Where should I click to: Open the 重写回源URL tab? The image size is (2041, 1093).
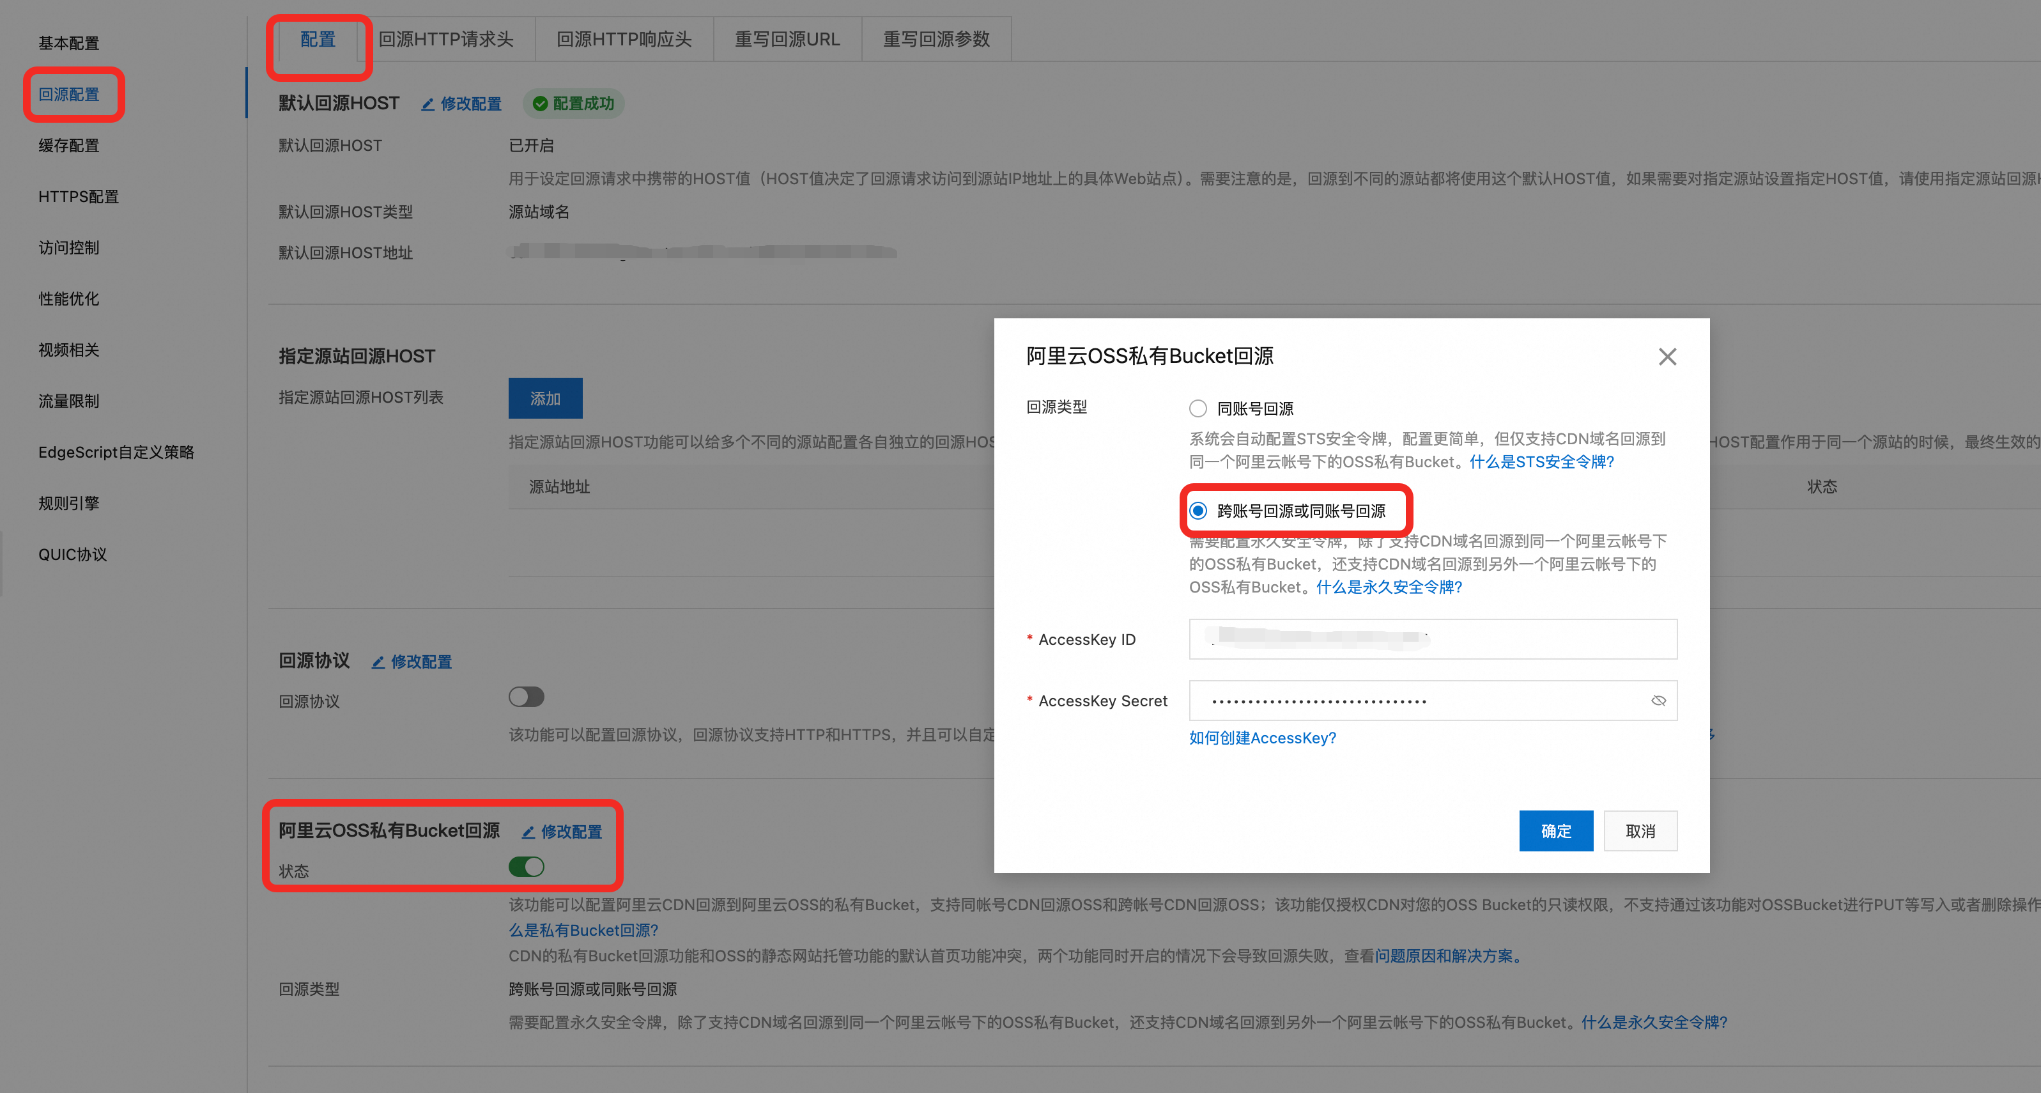tap(787, 39)
